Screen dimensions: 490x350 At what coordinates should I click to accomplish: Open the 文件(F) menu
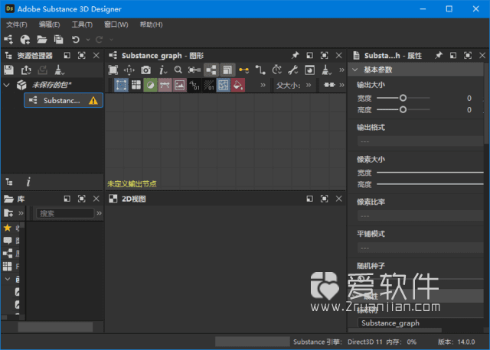tap(17, 24)
